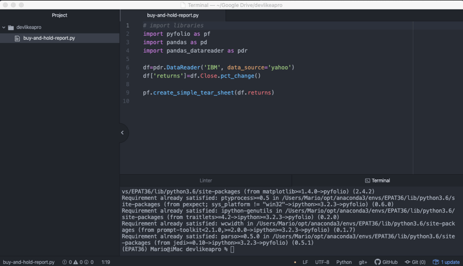Click the file icon beside buy-and-hold-report.py

pos(17,39)
